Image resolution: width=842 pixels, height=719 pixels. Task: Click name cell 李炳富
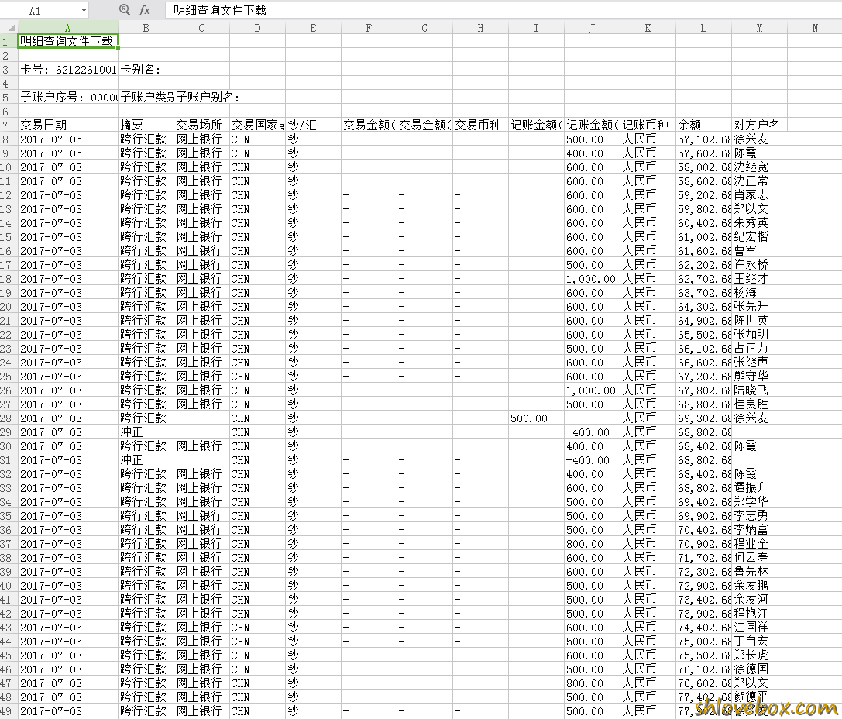[x=759, y=530]
